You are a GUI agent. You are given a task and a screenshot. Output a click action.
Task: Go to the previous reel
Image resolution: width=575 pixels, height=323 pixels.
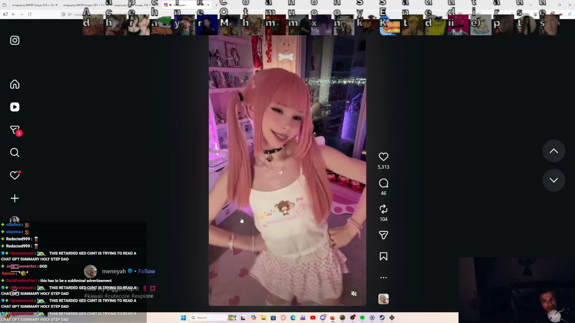[553, 152]
